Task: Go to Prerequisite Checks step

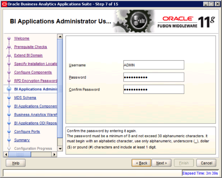Action: point(30,47)
